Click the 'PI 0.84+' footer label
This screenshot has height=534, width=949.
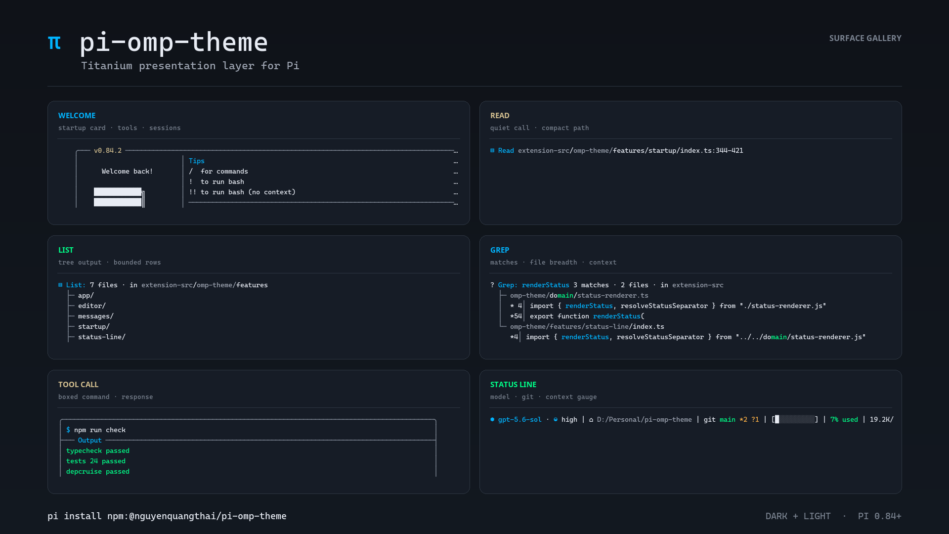pyautogui.click(x=880, y=516)
